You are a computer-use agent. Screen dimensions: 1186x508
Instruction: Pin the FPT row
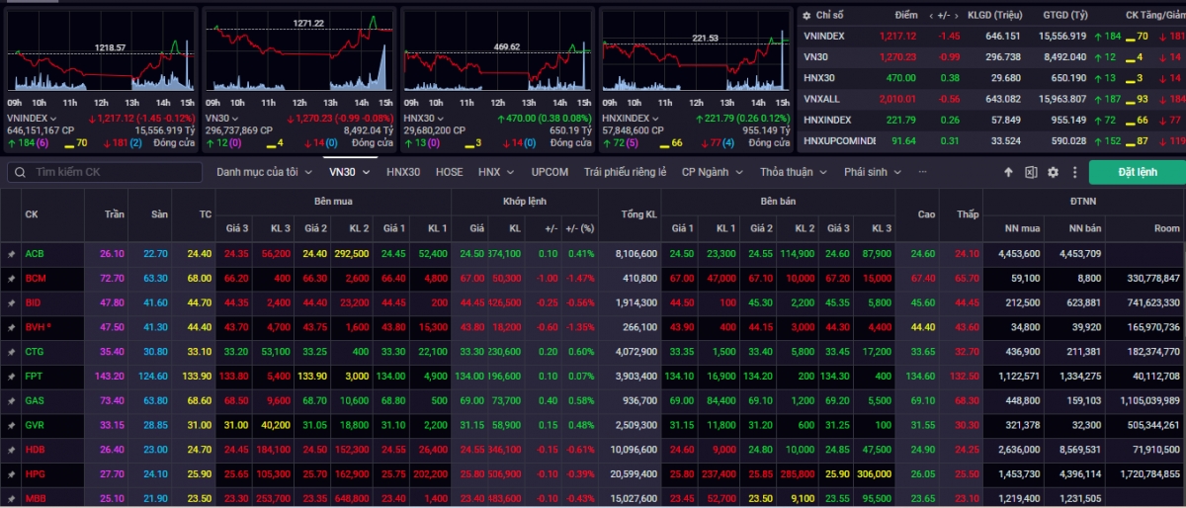pyautogui.click(x=11, y=377)
